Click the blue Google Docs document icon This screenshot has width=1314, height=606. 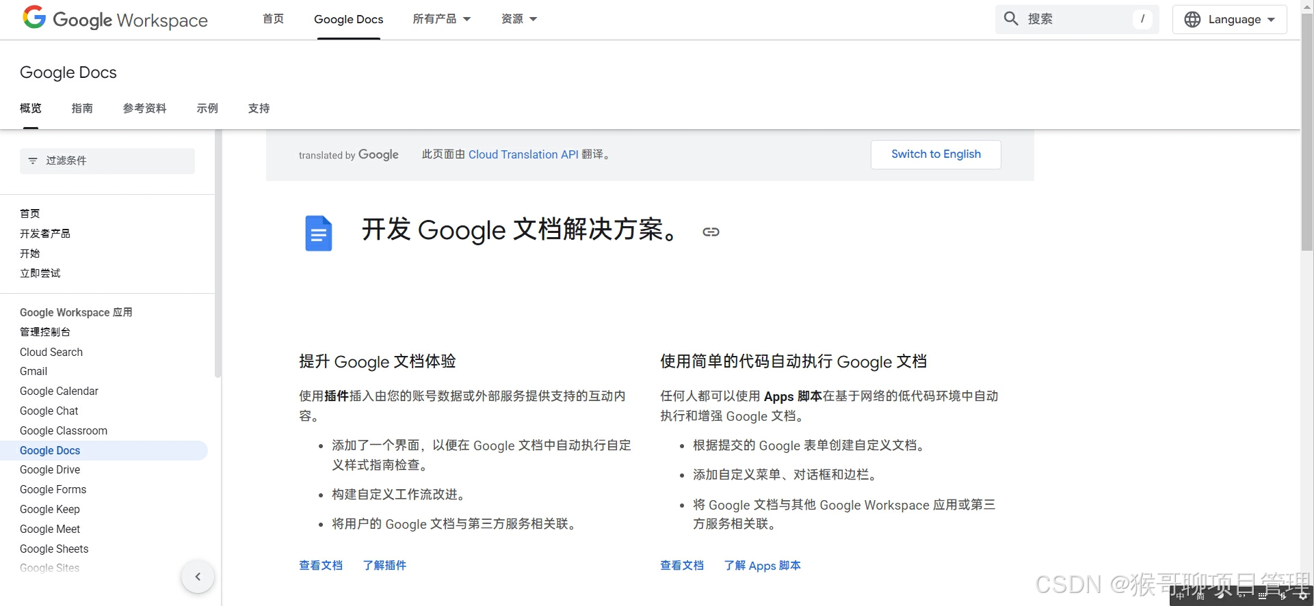click(318, 233)
